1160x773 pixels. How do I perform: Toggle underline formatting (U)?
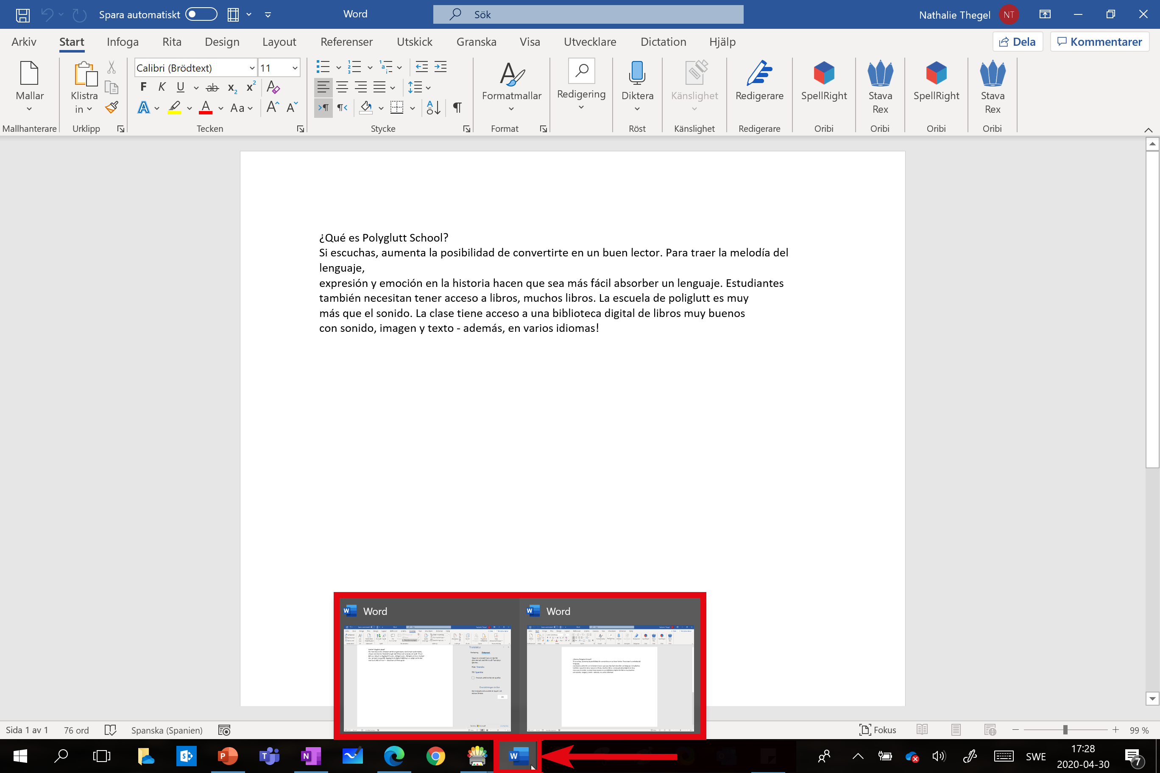coord(181,87)
